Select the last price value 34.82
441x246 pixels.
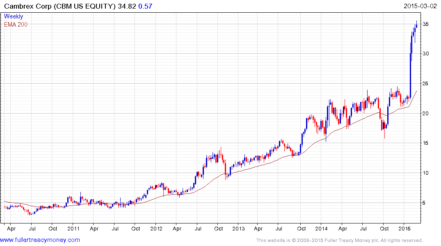127,6
